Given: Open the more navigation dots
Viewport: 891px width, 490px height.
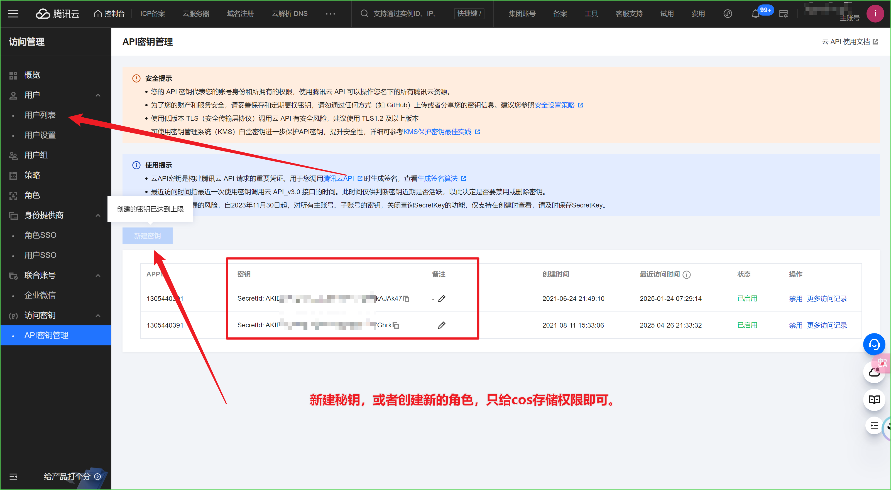Looking at the screenshot, I should click(330, 13).
